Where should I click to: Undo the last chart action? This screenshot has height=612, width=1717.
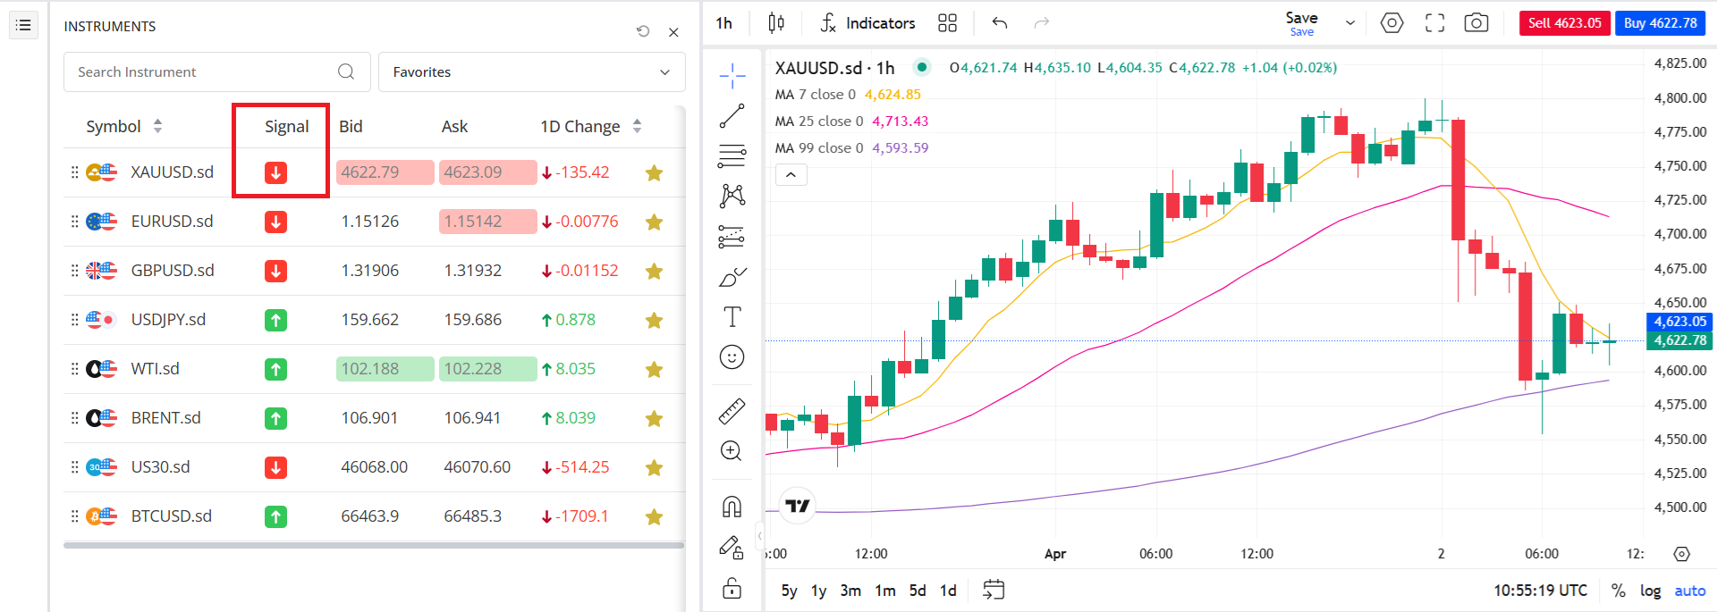(1000, 23)
